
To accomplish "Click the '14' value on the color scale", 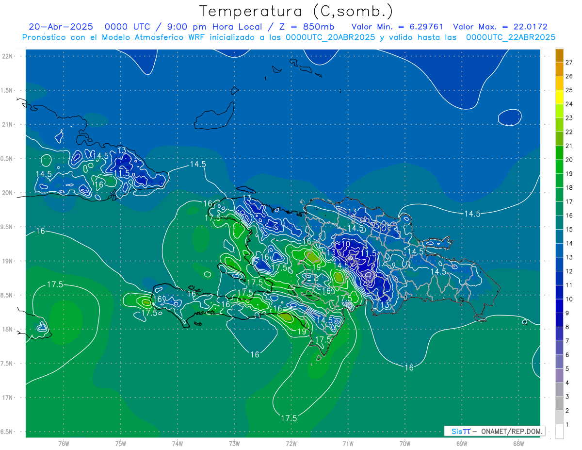I will (x=569, y=244).
